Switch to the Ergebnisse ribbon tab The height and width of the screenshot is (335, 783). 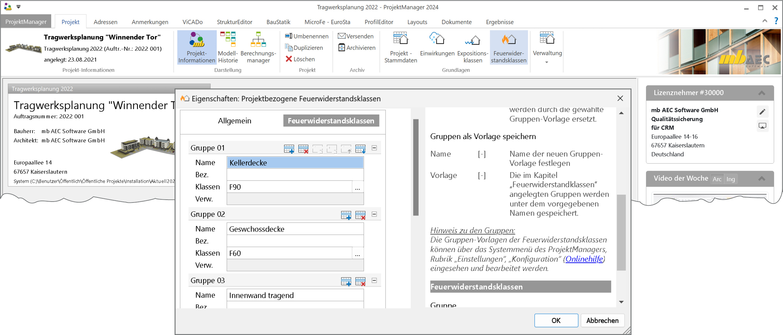click(499, 22)
